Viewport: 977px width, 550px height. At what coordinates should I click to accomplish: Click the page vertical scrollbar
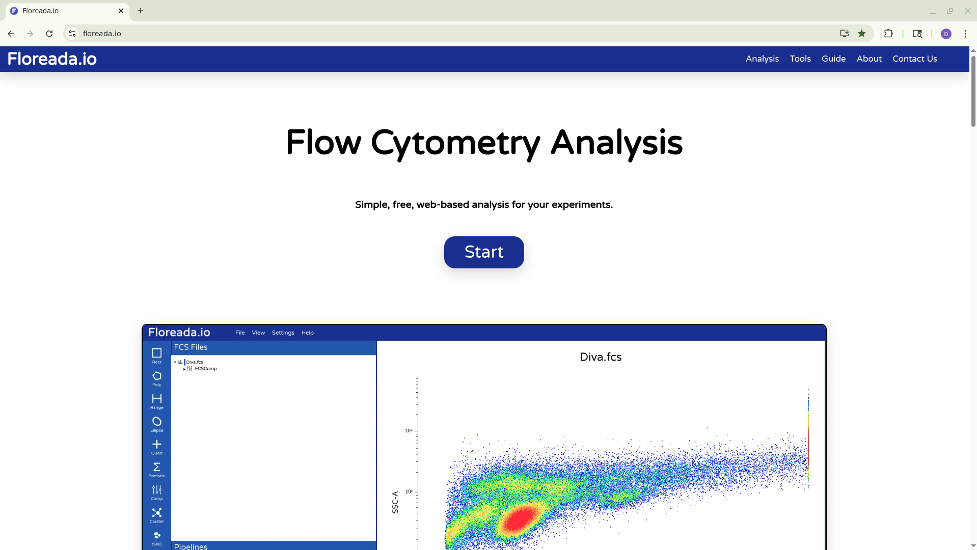coord(972,92)
